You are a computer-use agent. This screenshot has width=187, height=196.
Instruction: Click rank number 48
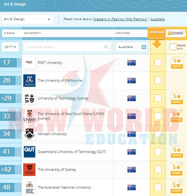point(7,187)
